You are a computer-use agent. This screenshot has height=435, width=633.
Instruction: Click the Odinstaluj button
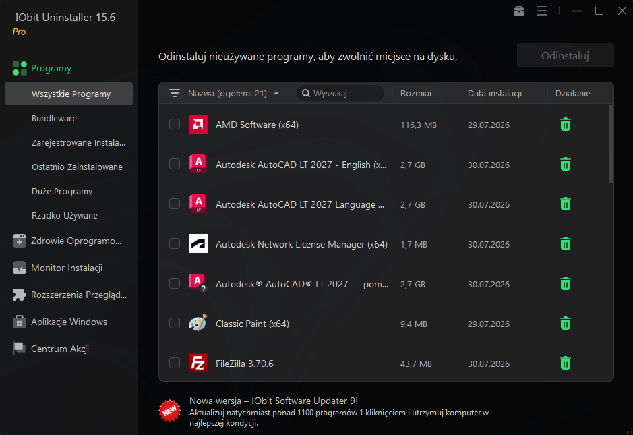click(x=565, y=55)
